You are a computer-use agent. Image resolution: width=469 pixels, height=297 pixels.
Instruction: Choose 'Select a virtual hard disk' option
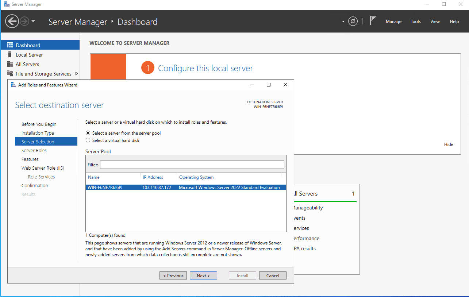coord(88,140)
